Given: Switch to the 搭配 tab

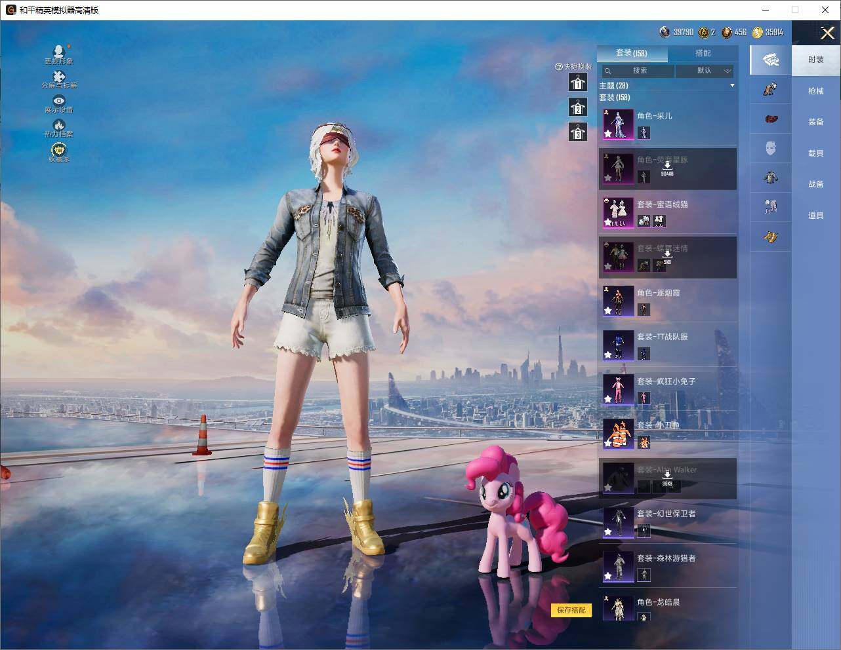Looking at the screenshot, I should click(x=703, y=53).
